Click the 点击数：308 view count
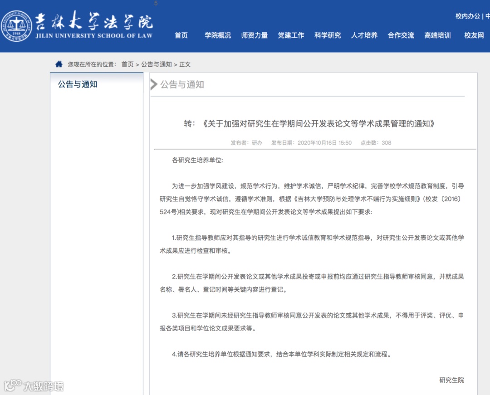Screen dimensions: 490x395 click(376, 143)
